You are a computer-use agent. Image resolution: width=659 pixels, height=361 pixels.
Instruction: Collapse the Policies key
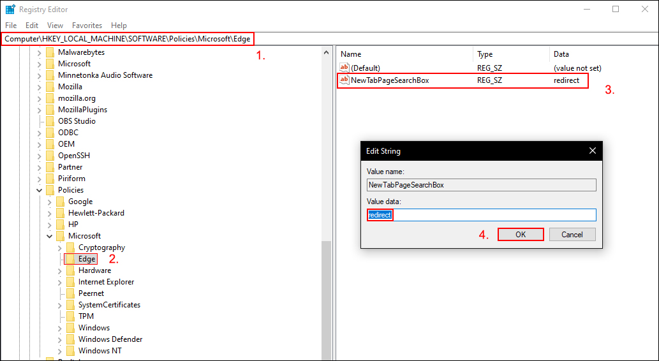pos(39,190)
